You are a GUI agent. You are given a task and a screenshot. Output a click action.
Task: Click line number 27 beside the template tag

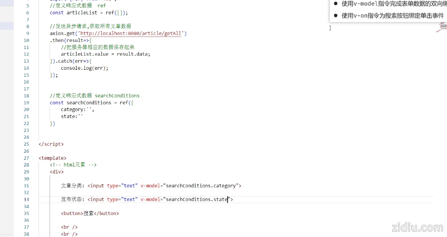point(27,158)
